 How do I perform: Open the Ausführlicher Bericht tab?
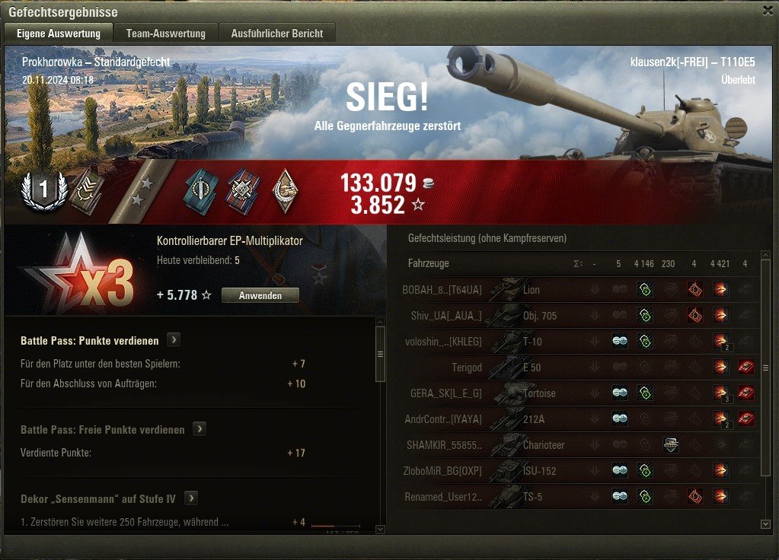pyautogui.click(x=276, y=33)
